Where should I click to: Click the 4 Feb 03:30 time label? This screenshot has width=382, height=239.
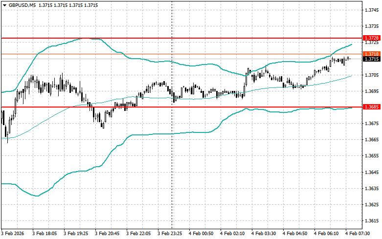click(x=264, y=234)
